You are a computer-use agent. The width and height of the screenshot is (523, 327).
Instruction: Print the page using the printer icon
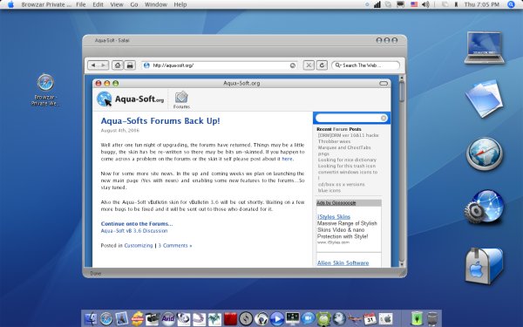pos(130,65)
